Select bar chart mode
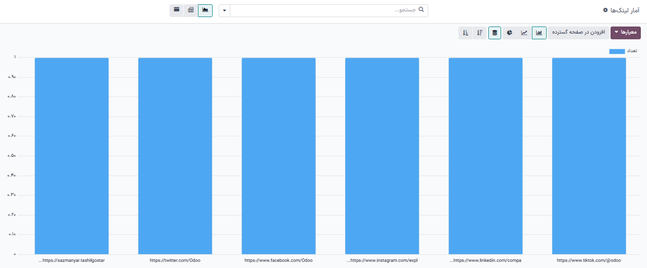This screenshot has width=647, height=268. pos(539,33)
